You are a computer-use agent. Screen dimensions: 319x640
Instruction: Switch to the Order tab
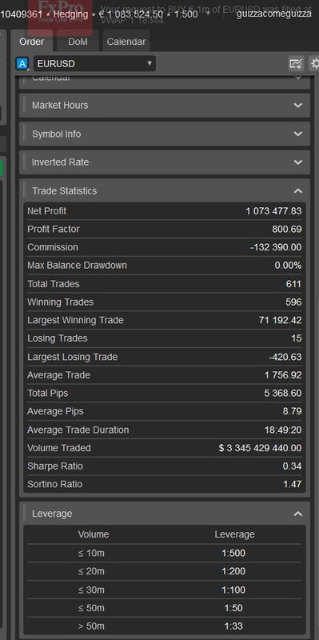coord(31,42)
